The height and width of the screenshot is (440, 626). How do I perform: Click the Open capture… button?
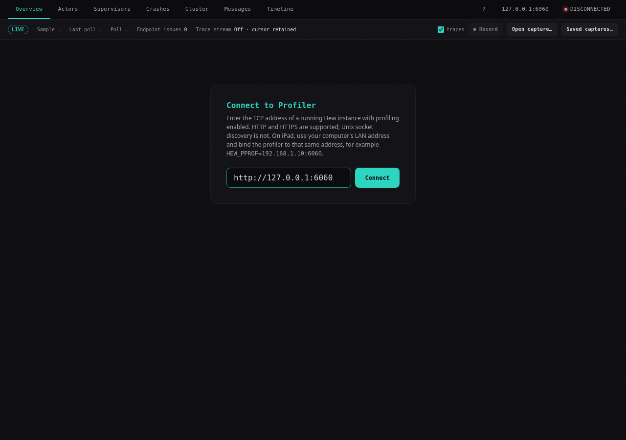click(x=532, y=29)
